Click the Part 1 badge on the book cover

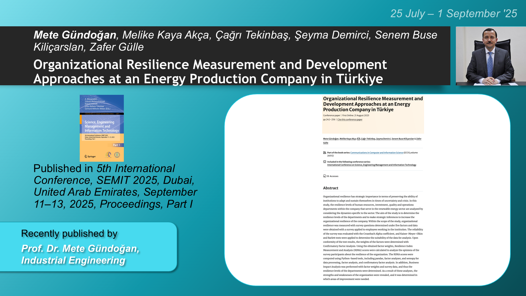pyautogui.click(x=117, y=145)
